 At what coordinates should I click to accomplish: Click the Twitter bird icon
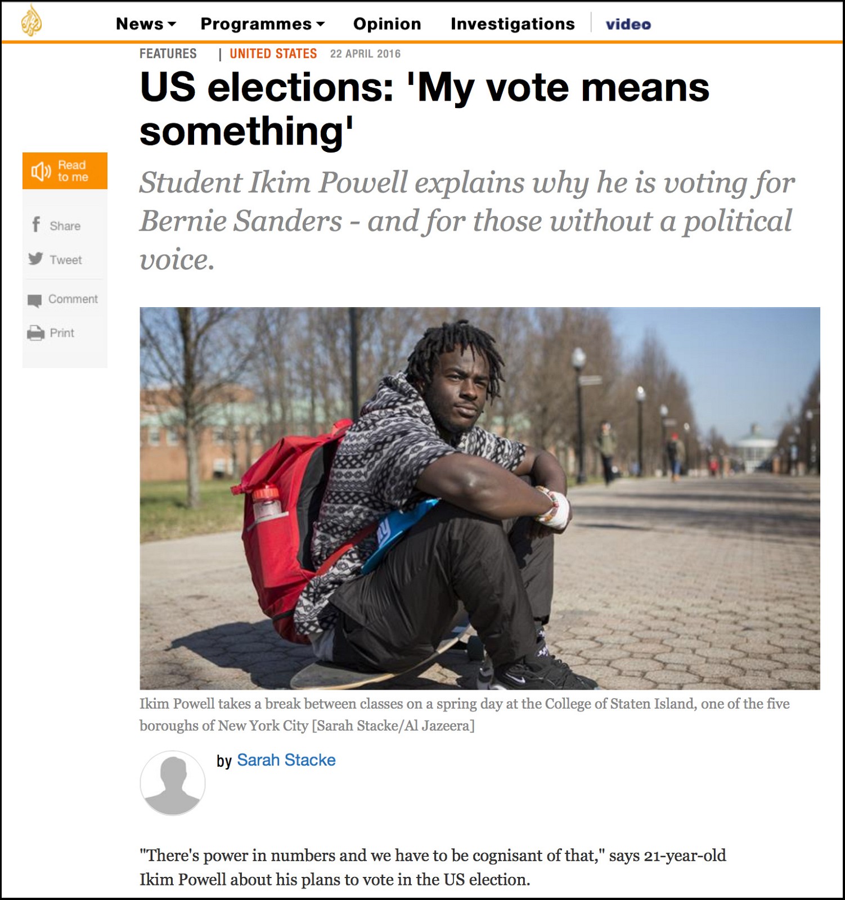35,259
